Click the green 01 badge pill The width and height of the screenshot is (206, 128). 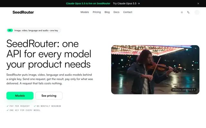pyautogui.click(x=10, y=30)
